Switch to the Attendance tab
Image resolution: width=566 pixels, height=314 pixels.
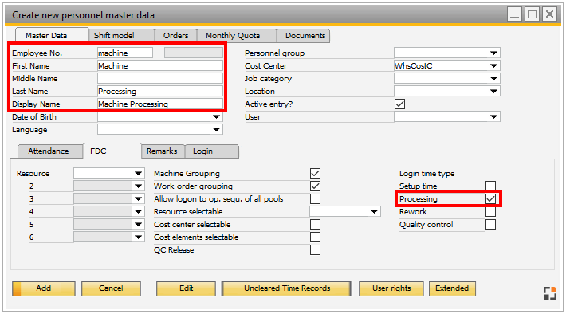click(x=49, y=151)
